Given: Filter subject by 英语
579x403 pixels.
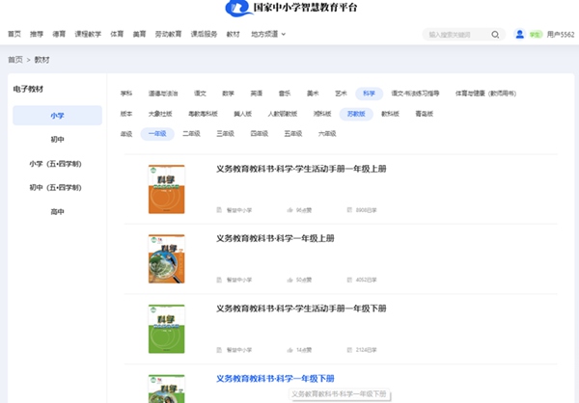Looking at the screenshot, I should coord(257,94).
